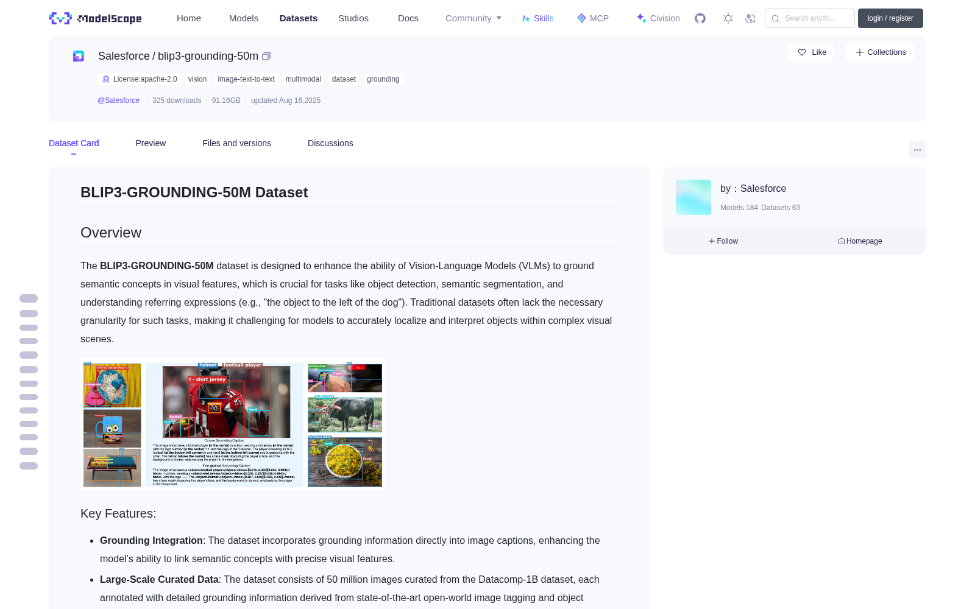Click the Salesforce breadcrumb in dataset title
This screenshot has height=609, width=975.
pyautogui.click(x=124, y=56)
